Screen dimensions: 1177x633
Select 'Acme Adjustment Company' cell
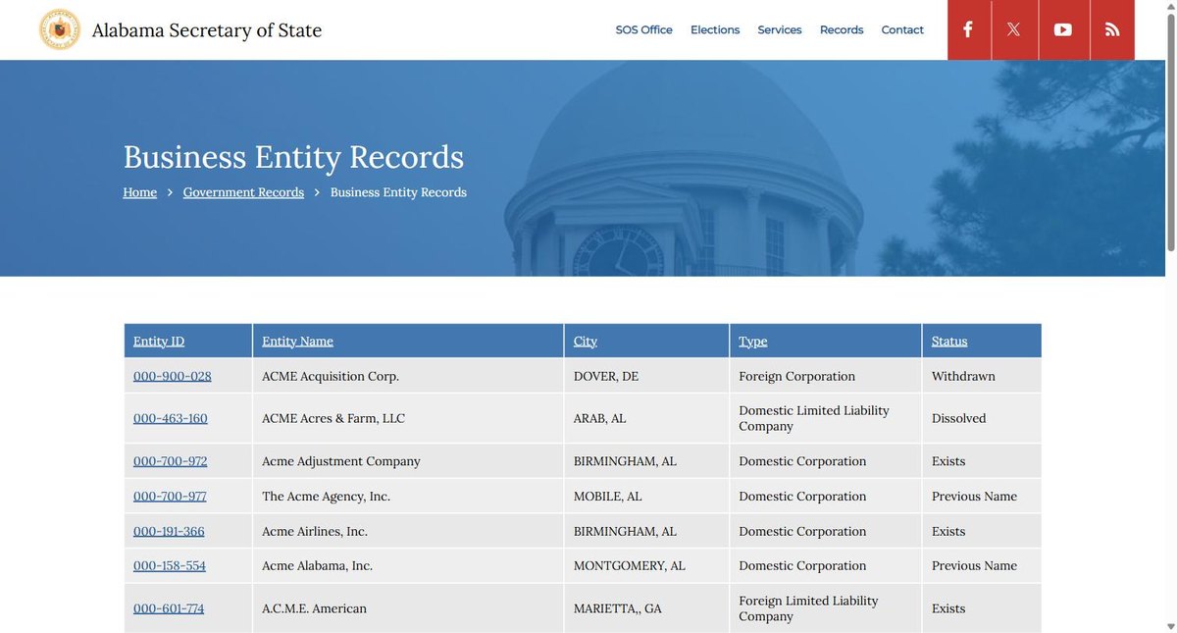408,461
